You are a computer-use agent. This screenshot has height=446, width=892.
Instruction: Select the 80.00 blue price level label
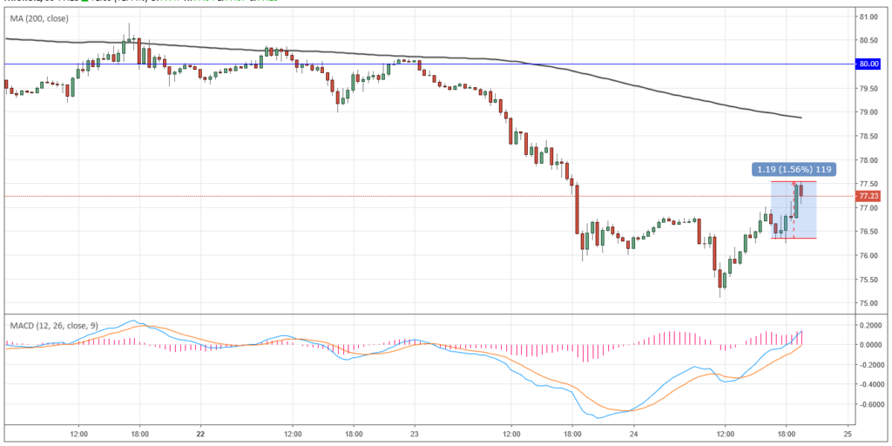(x=868, y=64)
